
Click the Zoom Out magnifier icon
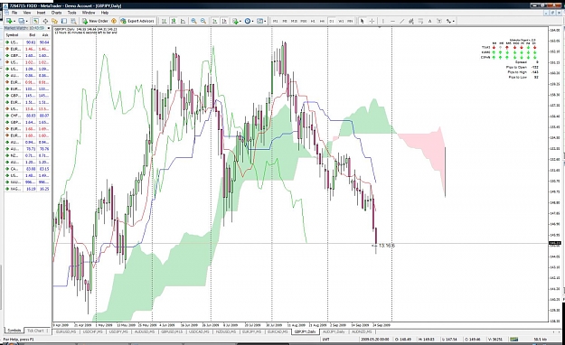coord(203,22)
